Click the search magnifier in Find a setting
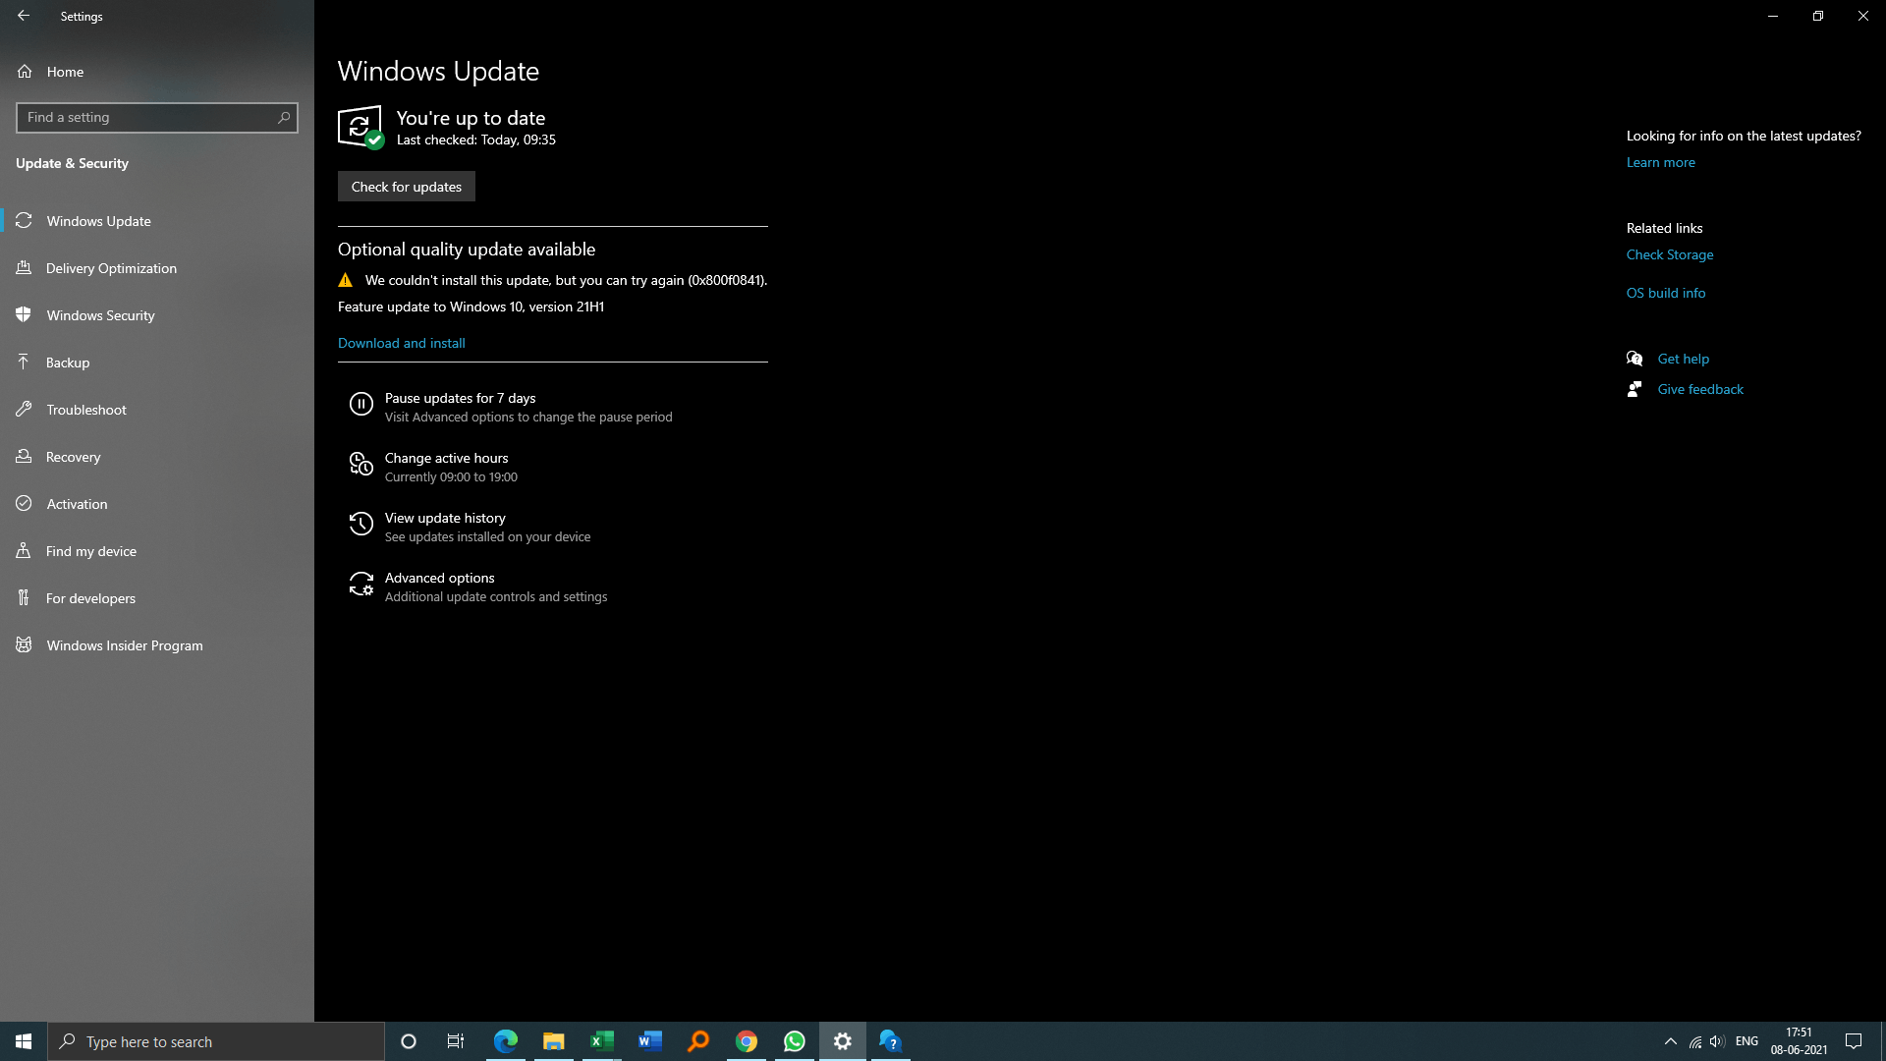The image size is (1886, 1061). coord(284,117)
